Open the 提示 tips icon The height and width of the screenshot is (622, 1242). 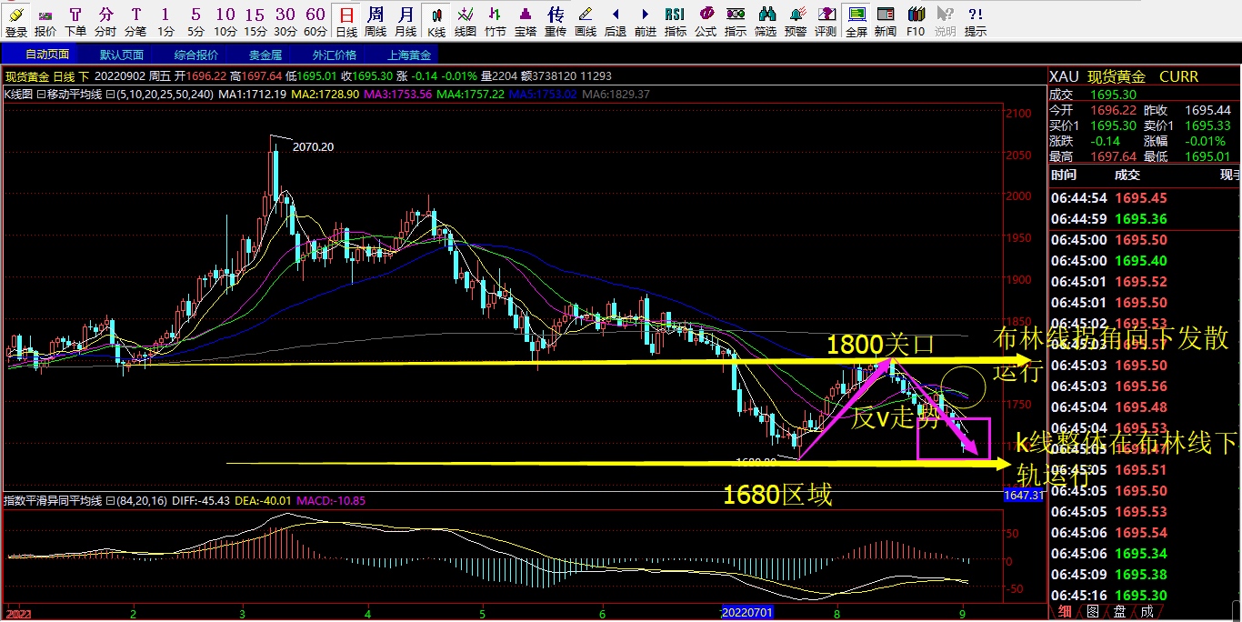[976, 20]
